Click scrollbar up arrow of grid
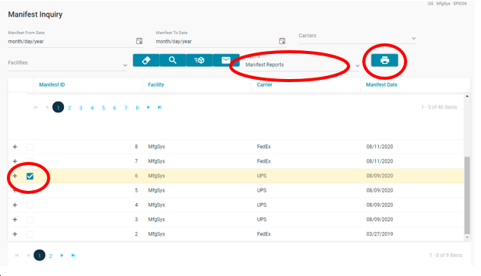This screenshot has height=276, width=481. point(467,97)
